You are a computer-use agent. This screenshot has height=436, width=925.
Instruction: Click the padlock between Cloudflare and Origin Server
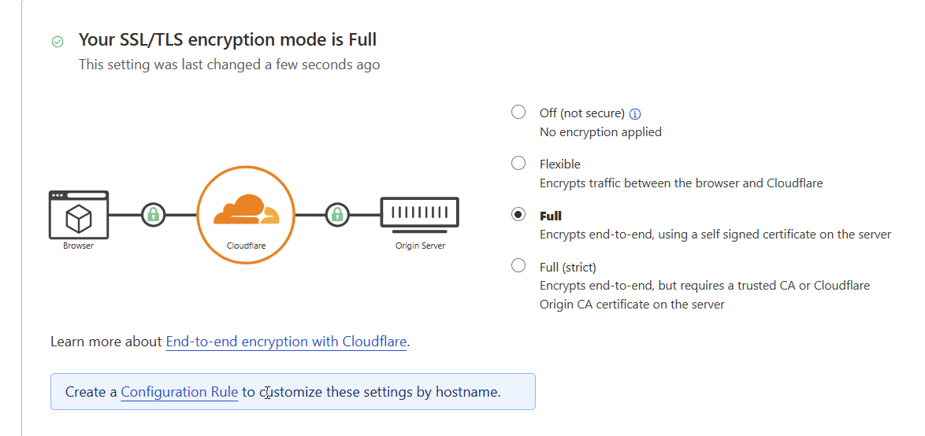pos(337,214)
